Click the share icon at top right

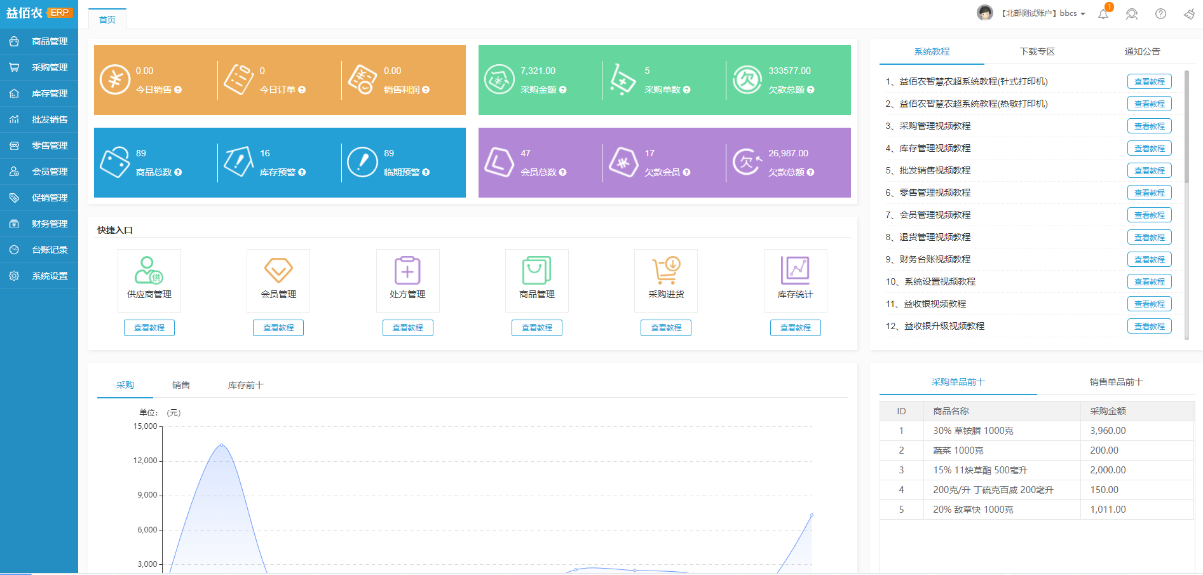click(x=1189, y=14)
